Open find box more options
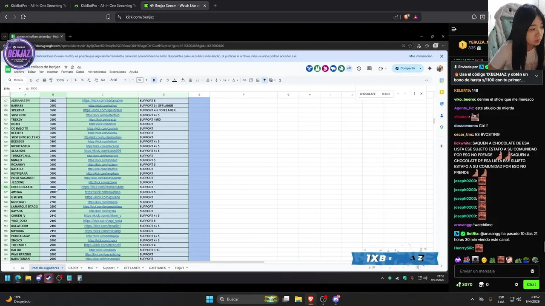Screen dimensions: 545x306 pyautogui.click(x=414, y=93)
